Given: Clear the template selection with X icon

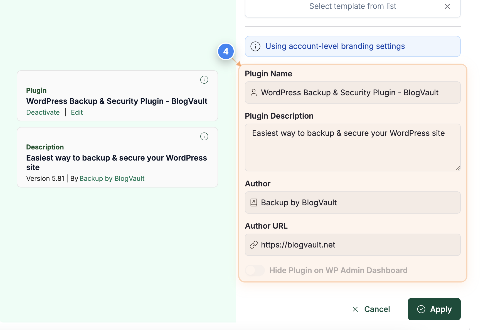Looking at the screenshot, I should click(x=447, y=6).
